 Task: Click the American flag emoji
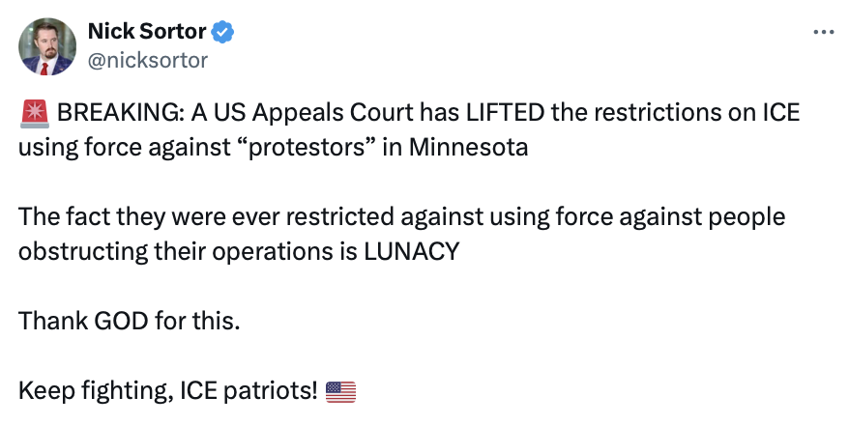click(x=340, y=391)
